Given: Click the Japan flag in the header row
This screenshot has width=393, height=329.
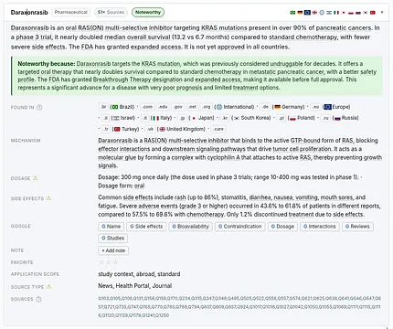Looking at the screenshot, I should 344,13.
